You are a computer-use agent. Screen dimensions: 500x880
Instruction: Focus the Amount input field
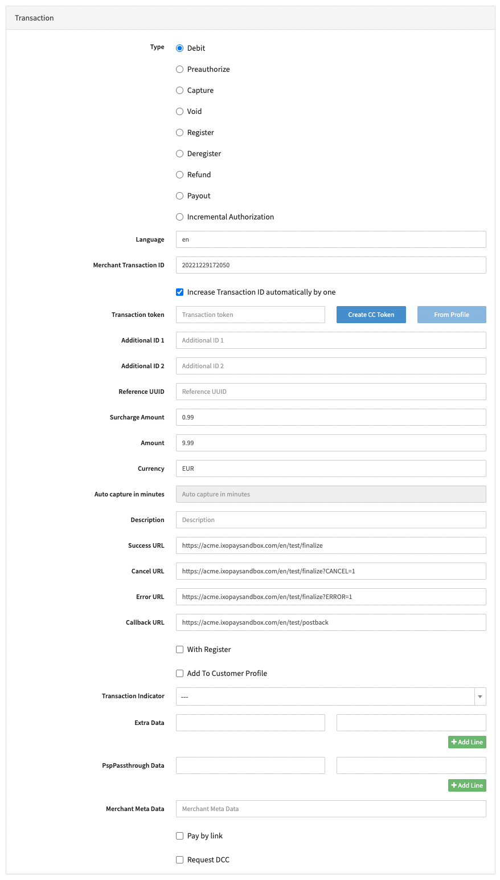(x=331, y=443)
